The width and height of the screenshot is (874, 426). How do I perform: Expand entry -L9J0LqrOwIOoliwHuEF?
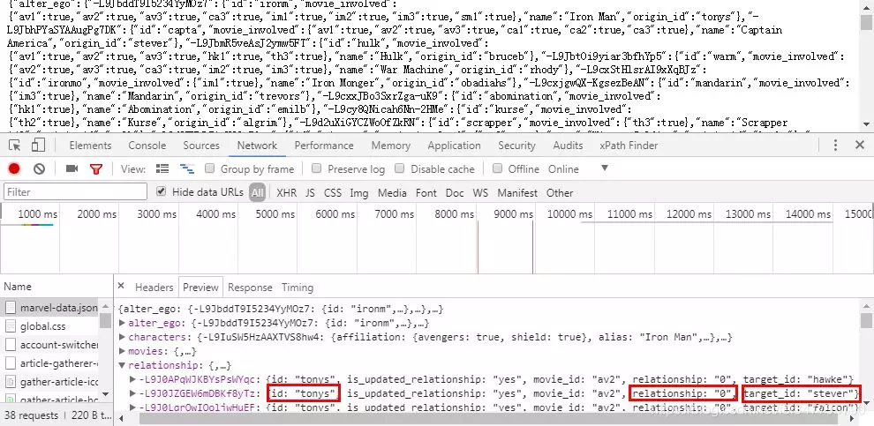click(132, 408)
